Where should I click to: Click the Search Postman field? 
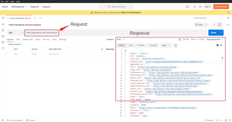point(116,7)
